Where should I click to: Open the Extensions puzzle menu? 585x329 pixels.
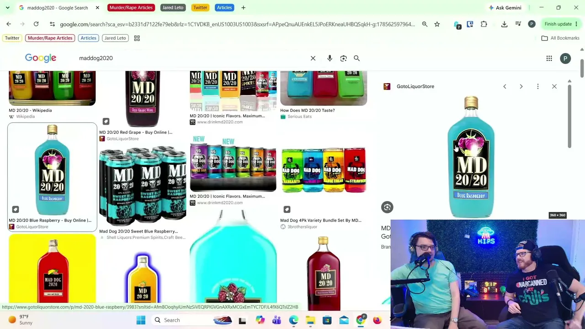(x=484, y=24)
